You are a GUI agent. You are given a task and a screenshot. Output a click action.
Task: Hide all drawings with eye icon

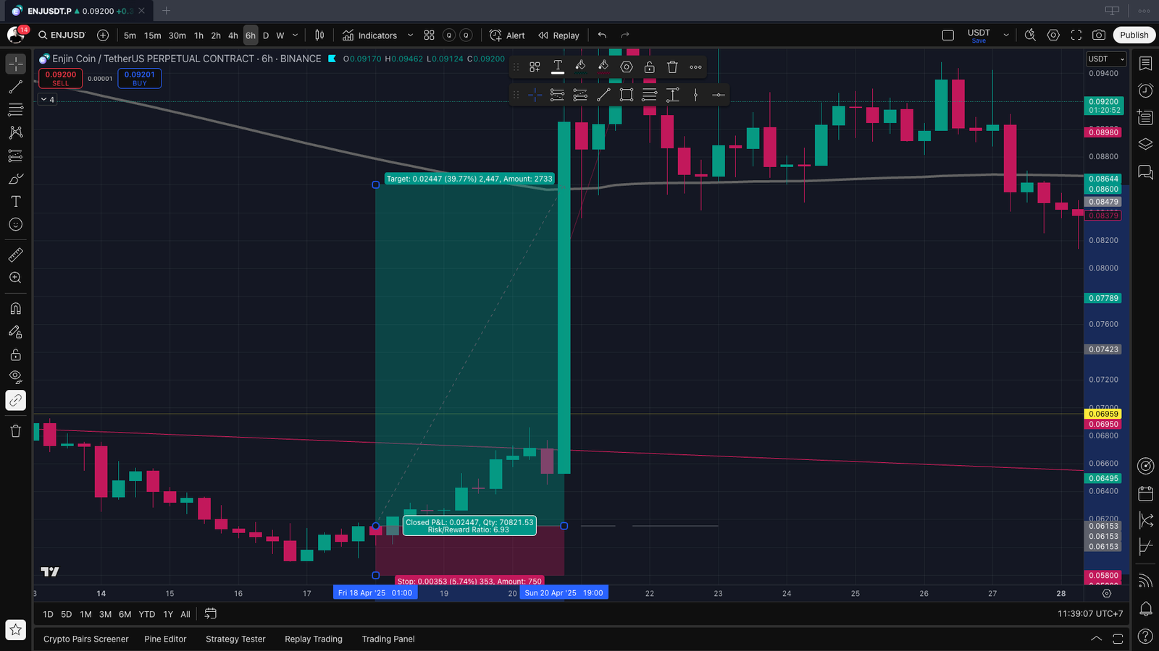pyautogui.click(x=15, y=377)
